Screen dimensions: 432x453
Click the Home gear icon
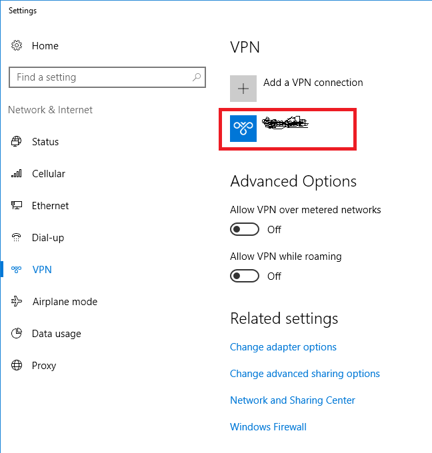pyautogui.click(x=17, y=46)
